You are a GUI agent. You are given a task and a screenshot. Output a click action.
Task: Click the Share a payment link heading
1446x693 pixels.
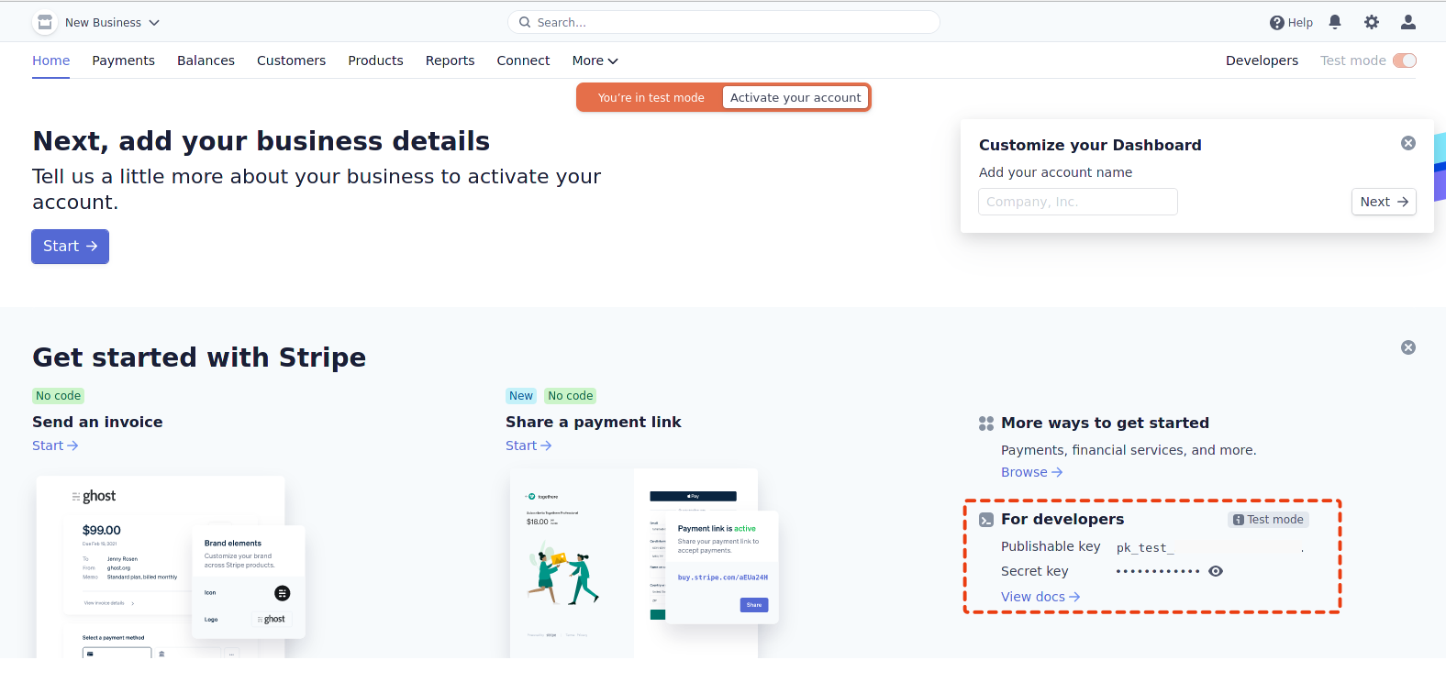[x=594, y=422]
